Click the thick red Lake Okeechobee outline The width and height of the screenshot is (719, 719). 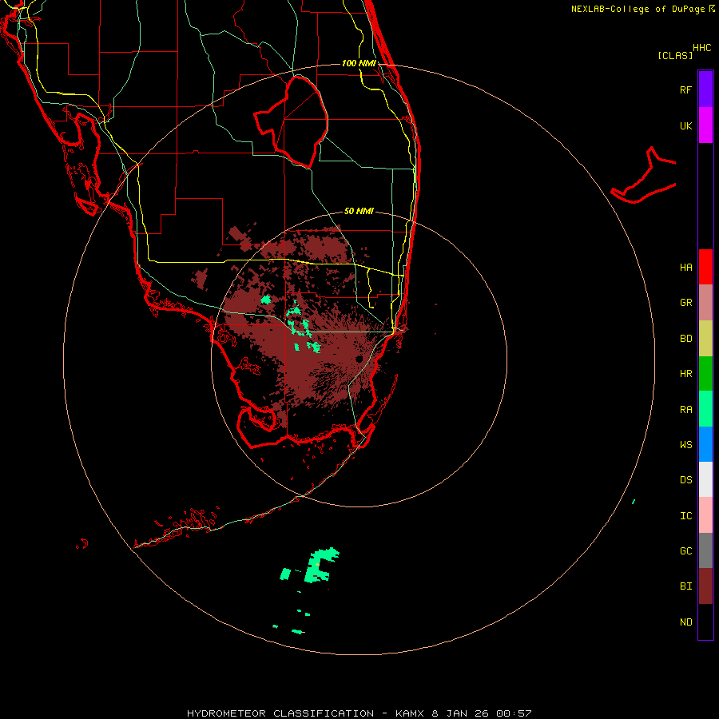[292, 121]
